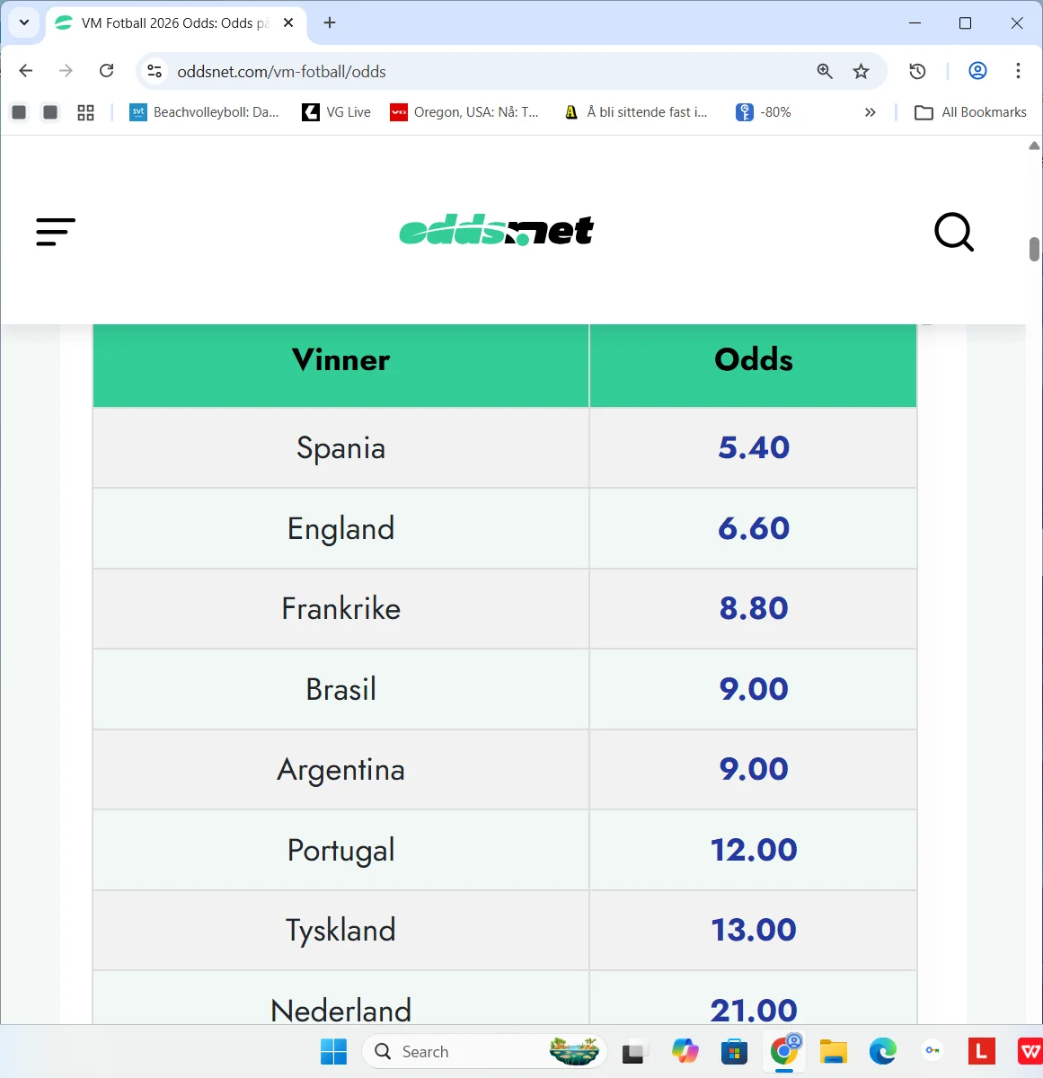Click the Chrome profile avatar icon

pos(977,71)
